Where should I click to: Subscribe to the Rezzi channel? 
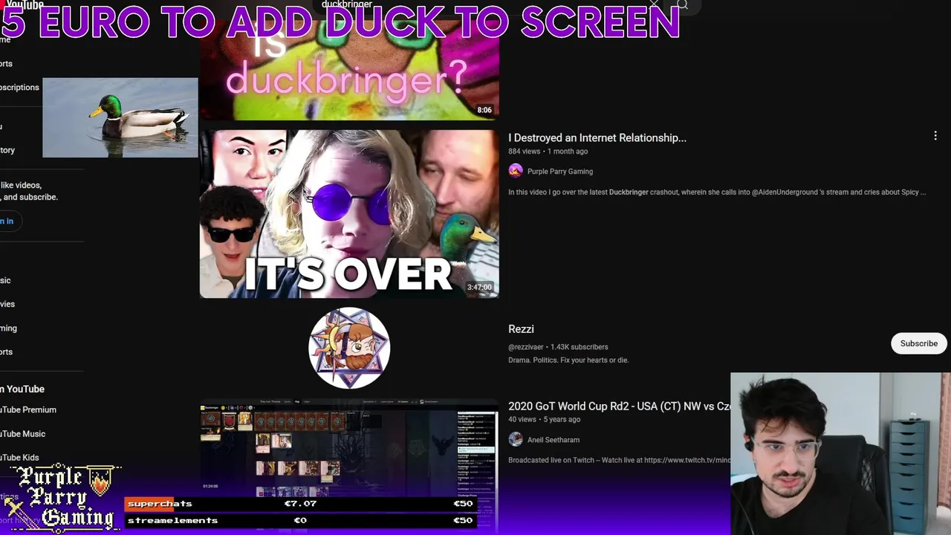(919, 343)
